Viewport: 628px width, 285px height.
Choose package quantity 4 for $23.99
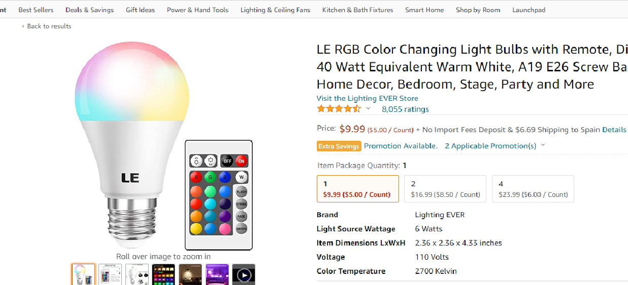(533, 189)
